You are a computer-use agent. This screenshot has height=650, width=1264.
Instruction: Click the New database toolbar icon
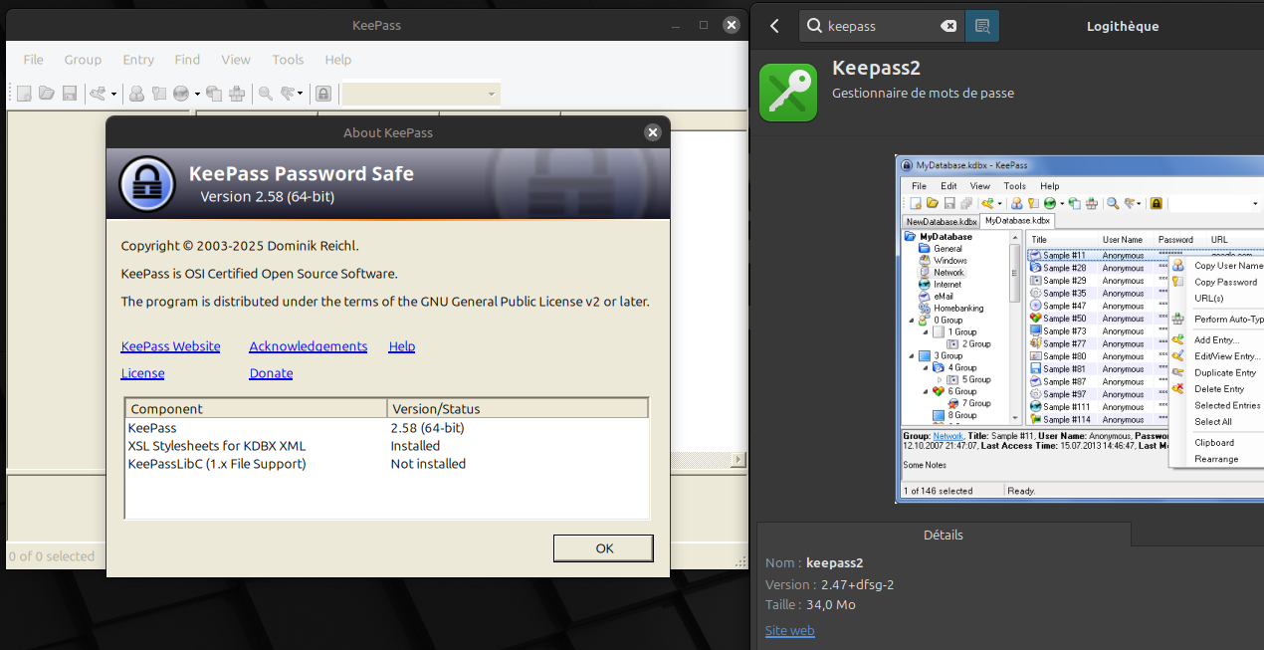tap(24, 94)
